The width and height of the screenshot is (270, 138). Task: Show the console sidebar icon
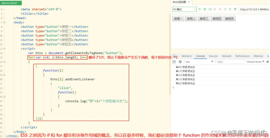click(x=174, y=62)
